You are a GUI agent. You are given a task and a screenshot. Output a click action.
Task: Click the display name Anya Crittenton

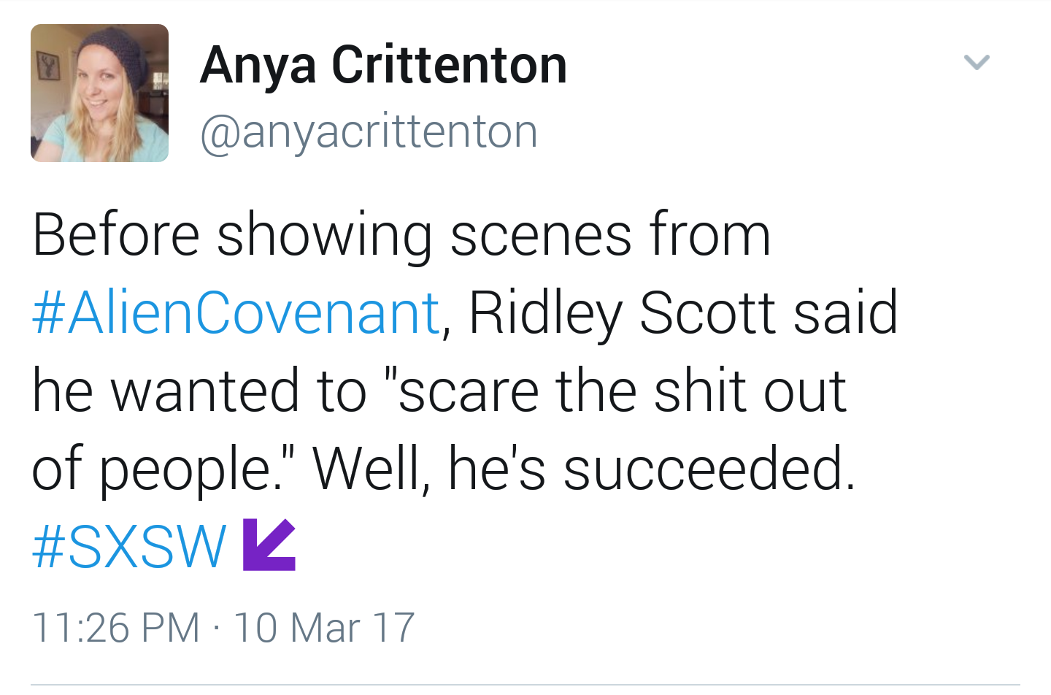point(383,65)
